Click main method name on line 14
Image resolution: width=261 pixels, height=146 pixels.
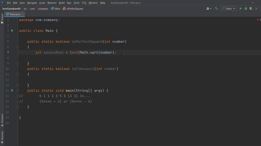[x=70, y=90]
